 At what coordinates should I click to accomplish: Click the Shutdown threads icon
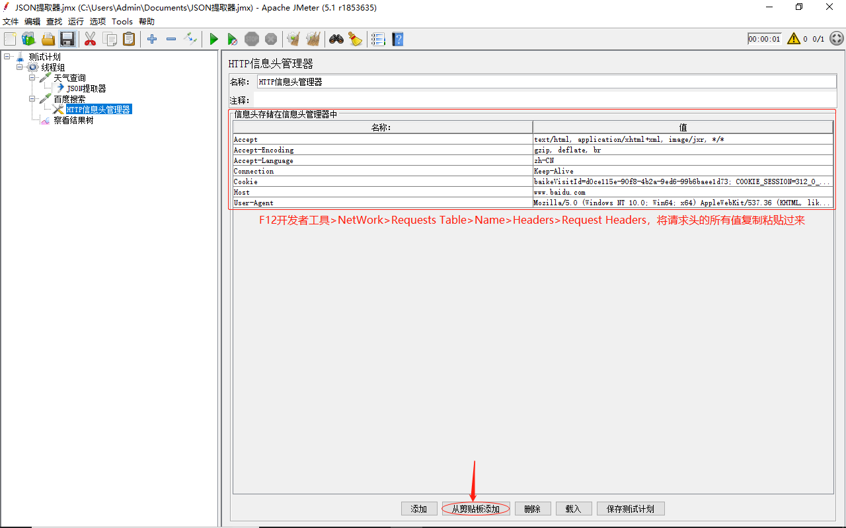click(x=271, y=39)
